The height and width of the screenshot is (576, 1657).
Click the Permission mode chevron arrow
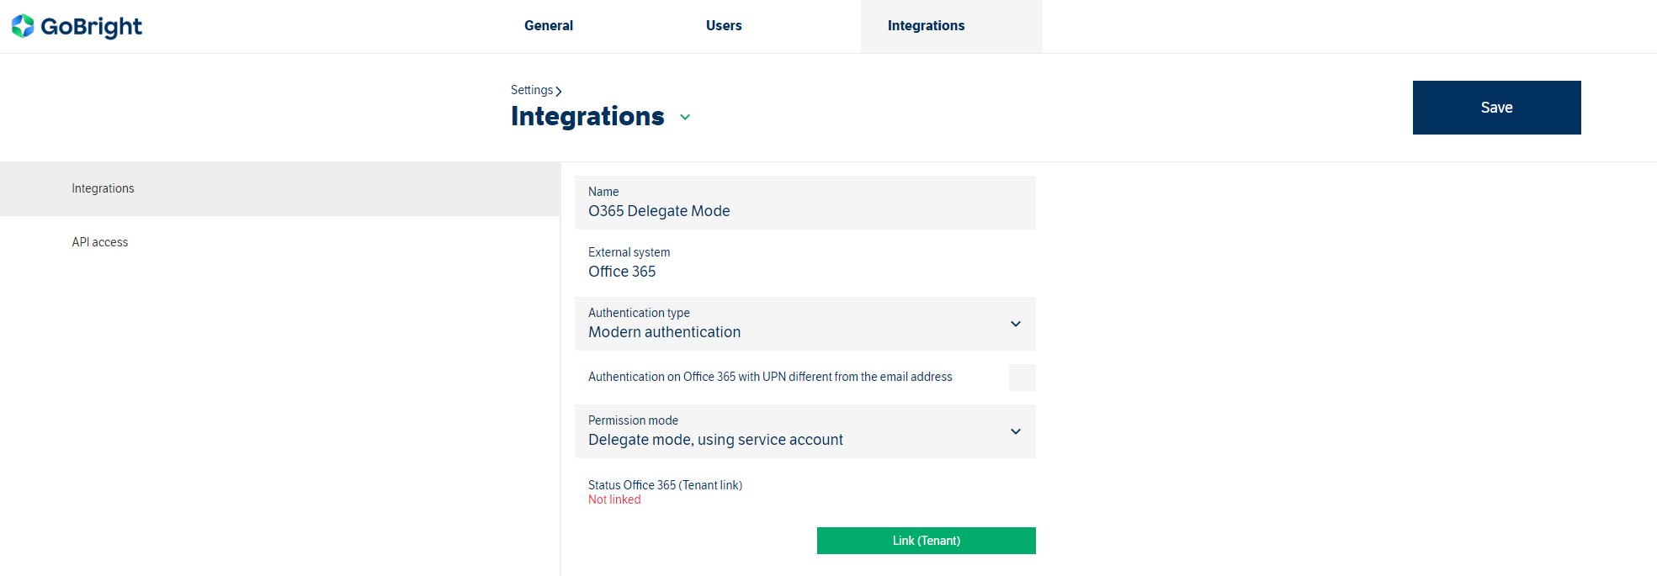coord(1015,431)
